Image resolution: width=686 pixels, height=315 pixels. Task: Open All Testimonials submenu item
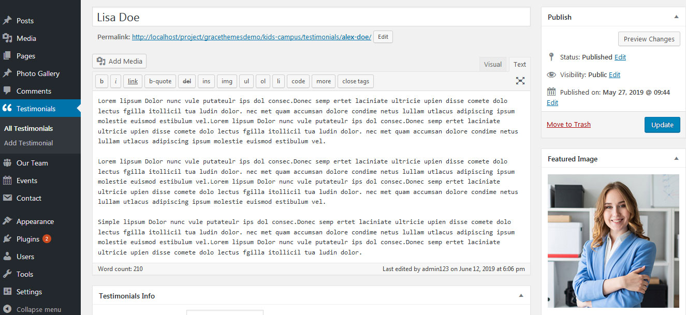(28, 128)
